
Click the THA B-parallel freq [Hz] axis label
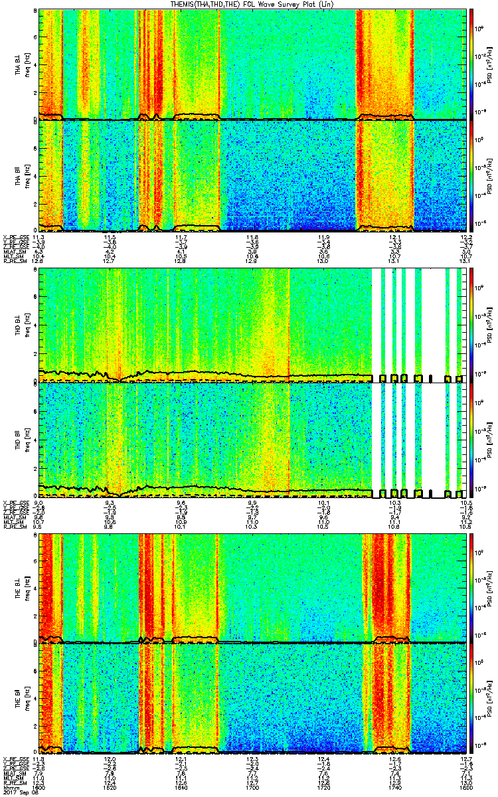click(x=27, y=175)
